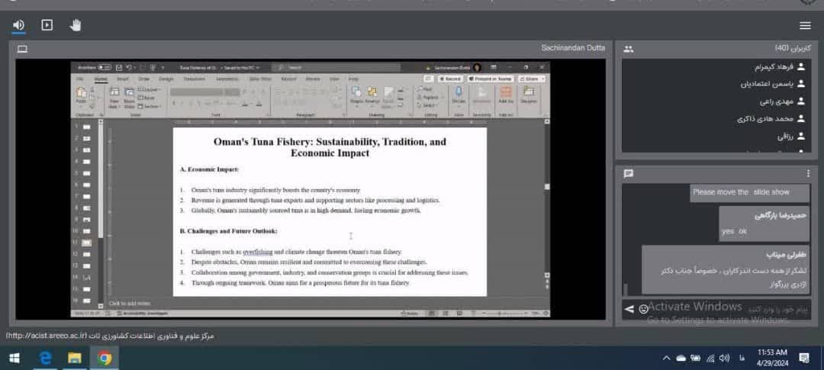Open File Explorer from the taskbar

point(75,358)
